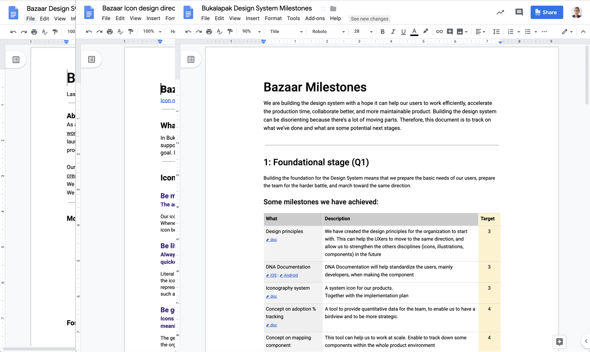This screenshot has height=352, width=590.
Task: Show outline in the Bukalapak Milestones document
Action: pos(191,59)
